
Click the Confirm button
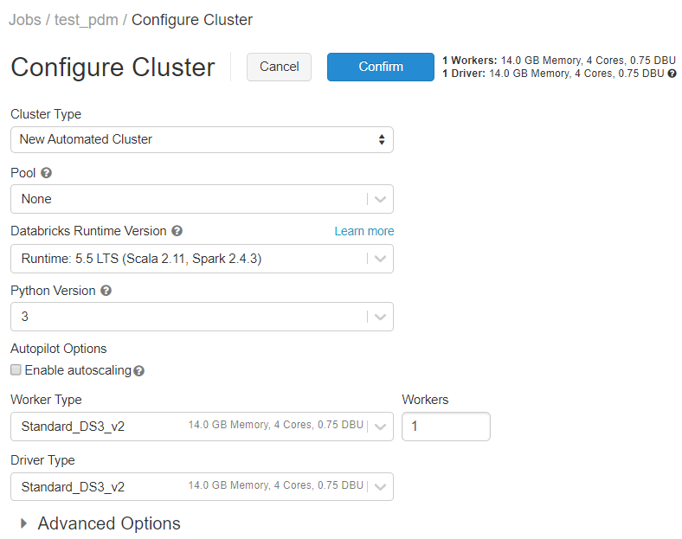[381, 67]
